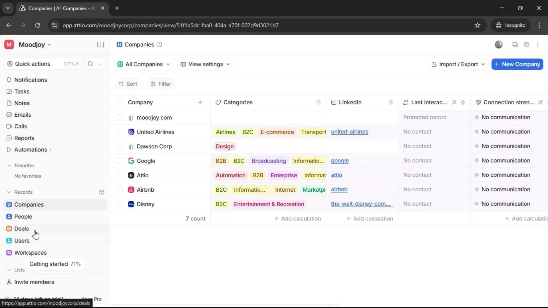Open the united-airlines LinkedIn link
The height and width of the screenshot is (308, 548).
(349, 132)
